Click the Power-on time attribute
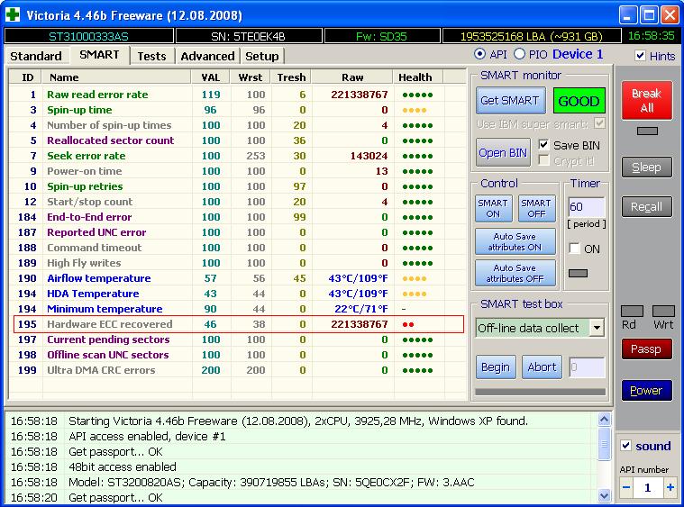Screen dimensions: 684x507 [84, 171]
